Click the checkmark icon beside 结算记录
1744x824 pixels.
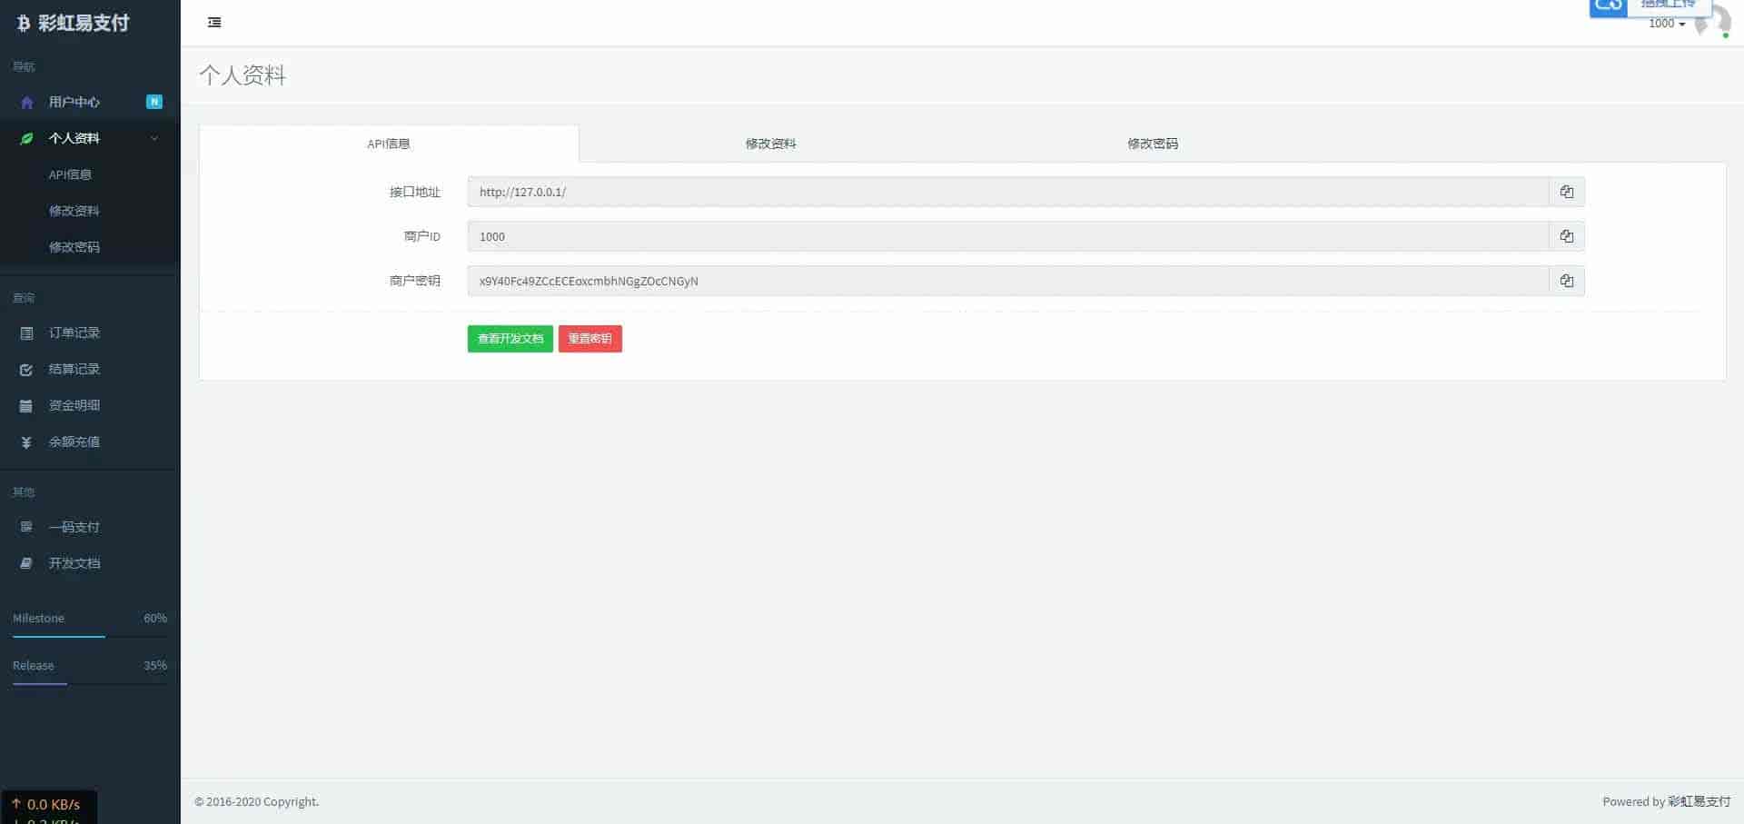(x=26, y=370)
